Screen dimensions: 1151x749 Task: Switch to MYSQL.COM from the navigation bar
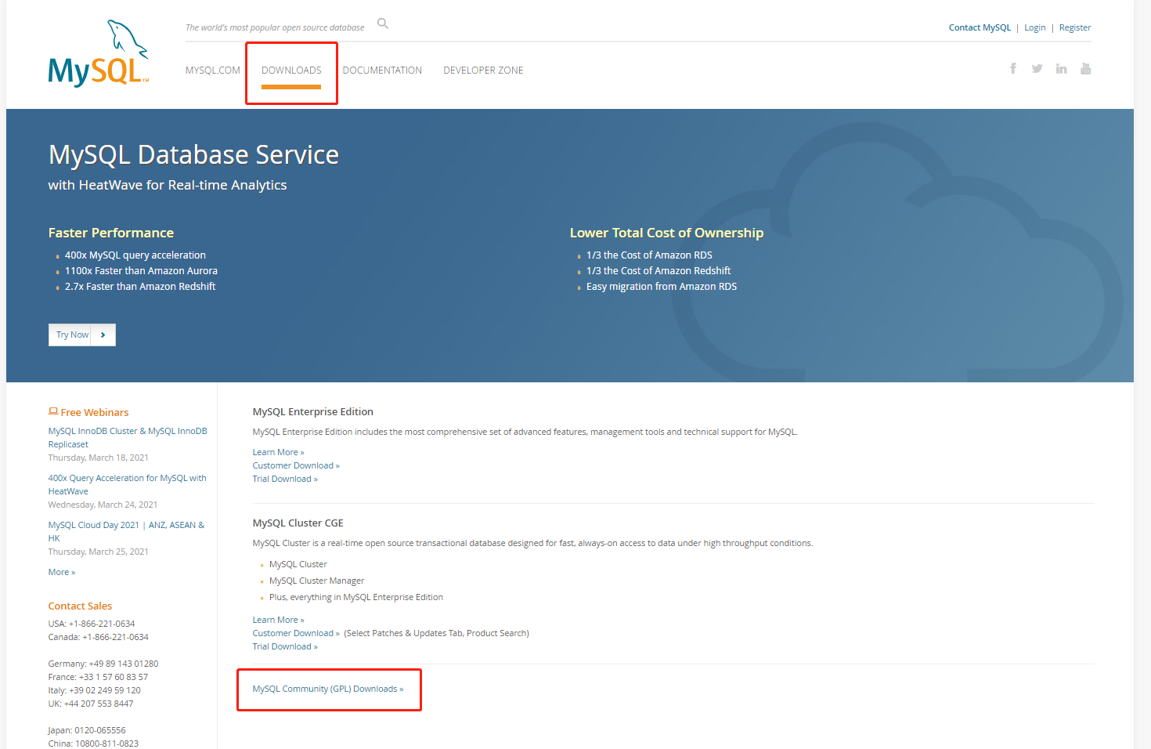[213, 70]
